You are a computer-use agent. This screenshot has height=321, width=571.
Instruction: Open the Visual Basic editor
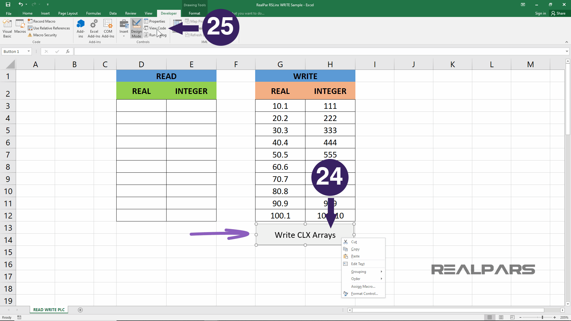click(7, 28)
